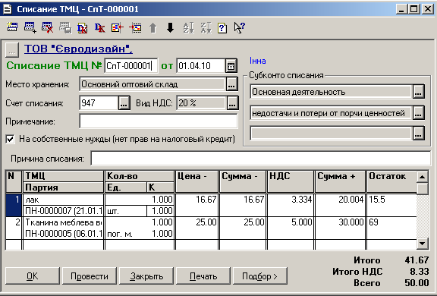Click the New row toolbar icon
This screenshot has height=296, width=437.
coord(12,27)
